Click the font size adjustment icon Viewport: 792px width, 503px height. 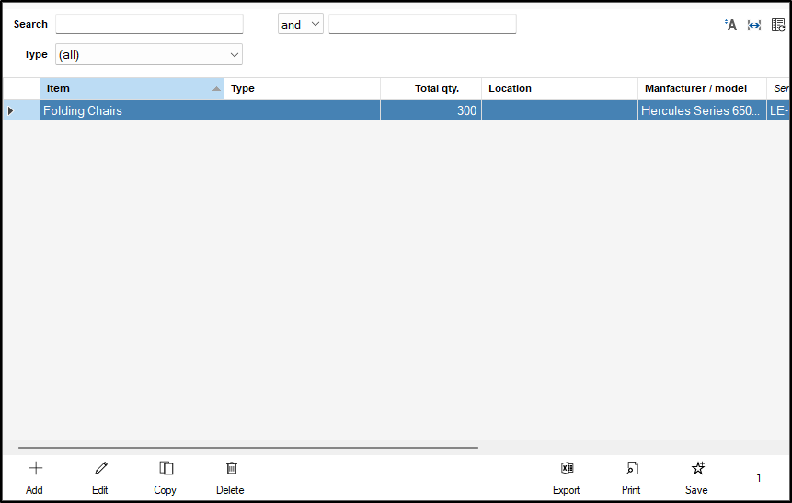pos(731,25)
